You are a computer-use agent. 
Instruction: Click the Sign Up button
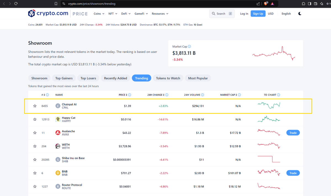[258, 13]
